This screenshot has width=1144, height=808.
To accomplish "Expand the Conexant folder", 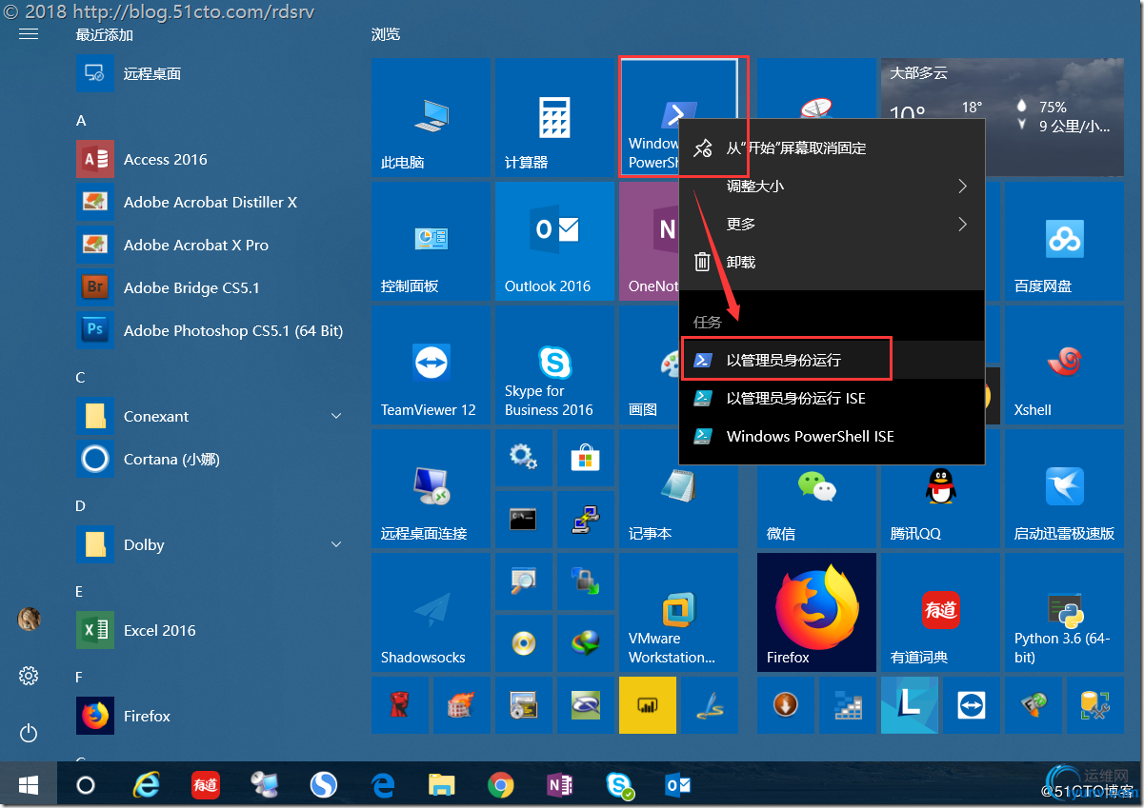I will coord(336,416).
